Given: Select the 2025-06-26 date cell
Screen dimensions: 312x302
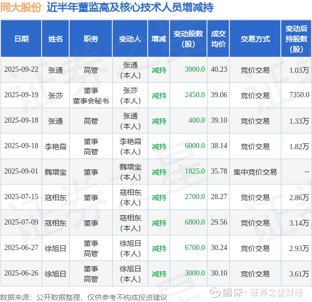Looking at the screenshot, I should click(21, 273).
